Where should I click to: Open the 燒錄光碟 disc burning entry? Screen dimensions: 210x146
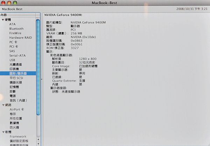pyautogui.click(x=16, y=82)
